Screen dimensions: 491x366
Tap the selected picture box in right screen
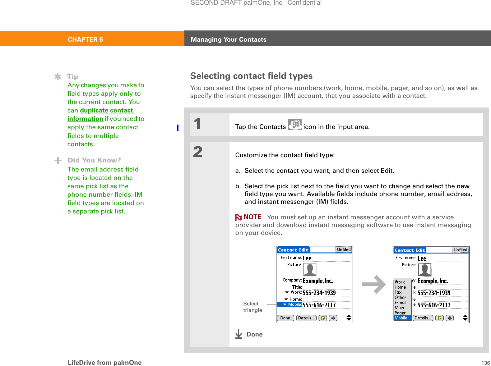pyautogui.click(x=424, y=270)
